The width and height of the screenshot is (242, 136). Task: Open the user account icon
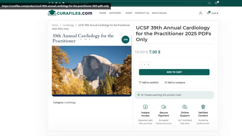click(x=201, y=13)
